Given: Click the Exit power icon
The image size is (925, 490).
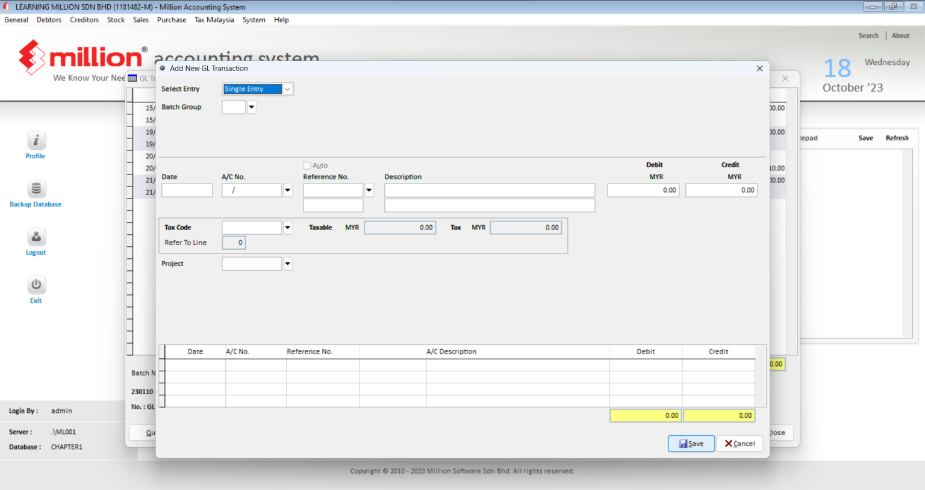Looking at the screenshot, I should point(36,285).
